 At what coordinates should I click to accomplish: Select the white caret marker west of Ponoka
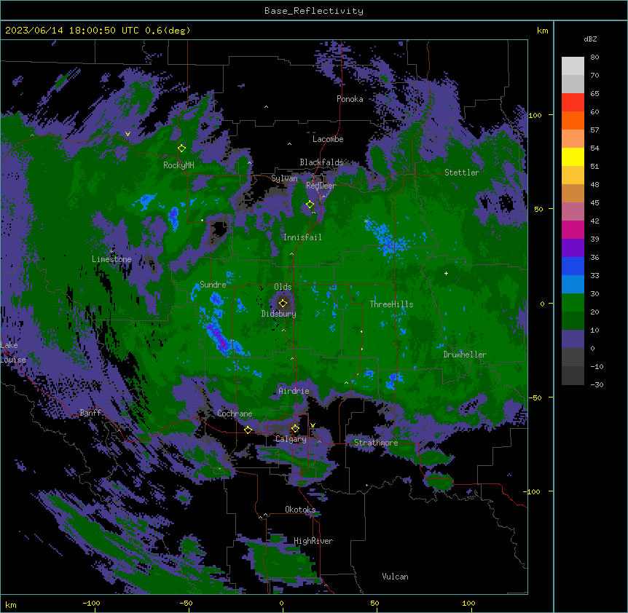pyautogui.click(x=266, y=106)
